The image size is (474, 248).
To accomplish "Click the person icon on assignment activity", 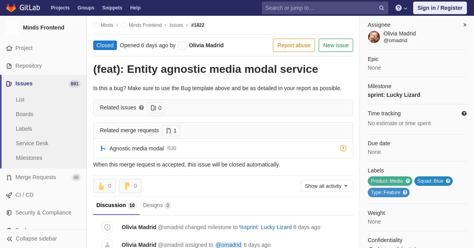I will click(107, 244).
